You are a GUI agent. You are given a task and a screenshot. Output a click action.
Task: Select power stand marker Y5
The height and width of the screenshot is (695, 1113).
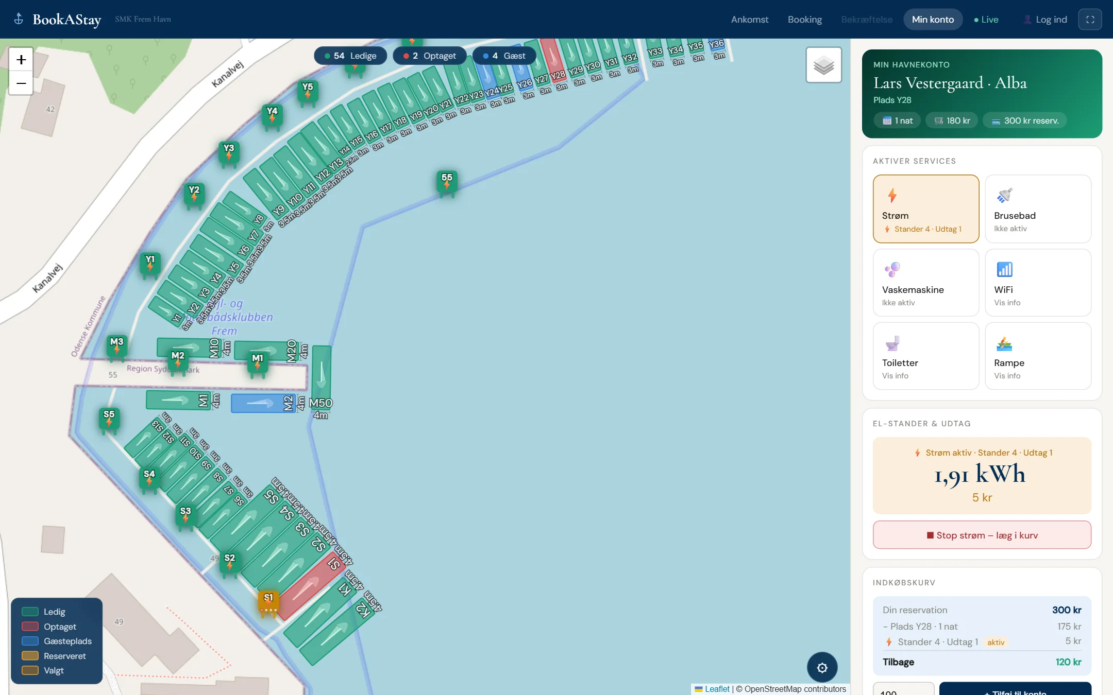(x=308, y=91)
